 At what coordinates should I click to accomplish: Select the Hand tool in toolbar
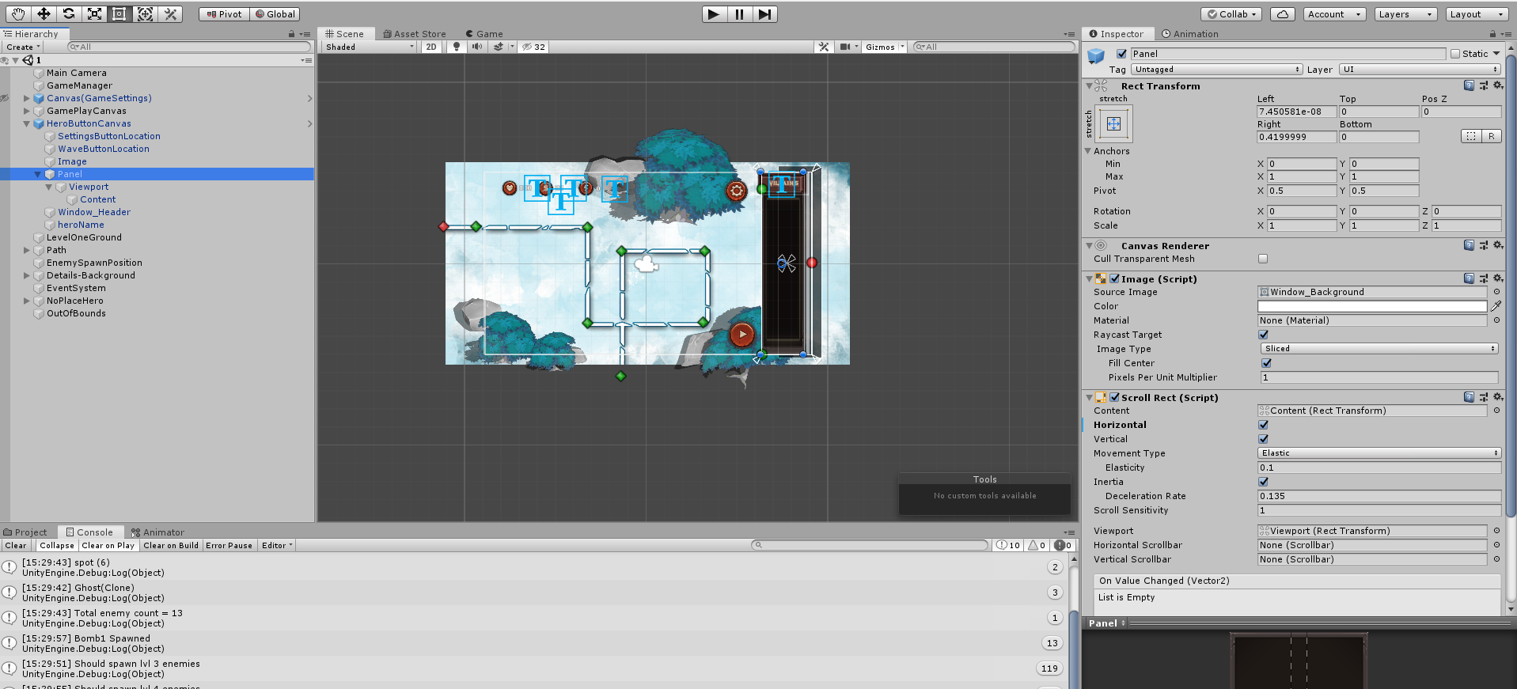[x=18, y=13]
